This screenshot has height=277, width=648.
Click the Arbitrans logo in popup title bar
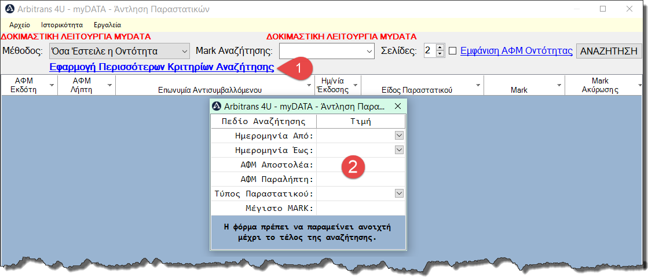pos(216,106)
